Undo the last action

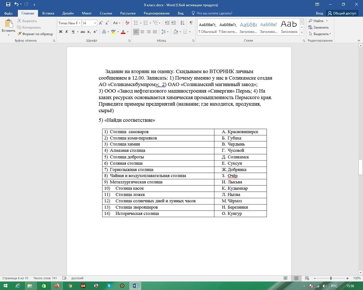pyautogui.click(x=16, y=5)
